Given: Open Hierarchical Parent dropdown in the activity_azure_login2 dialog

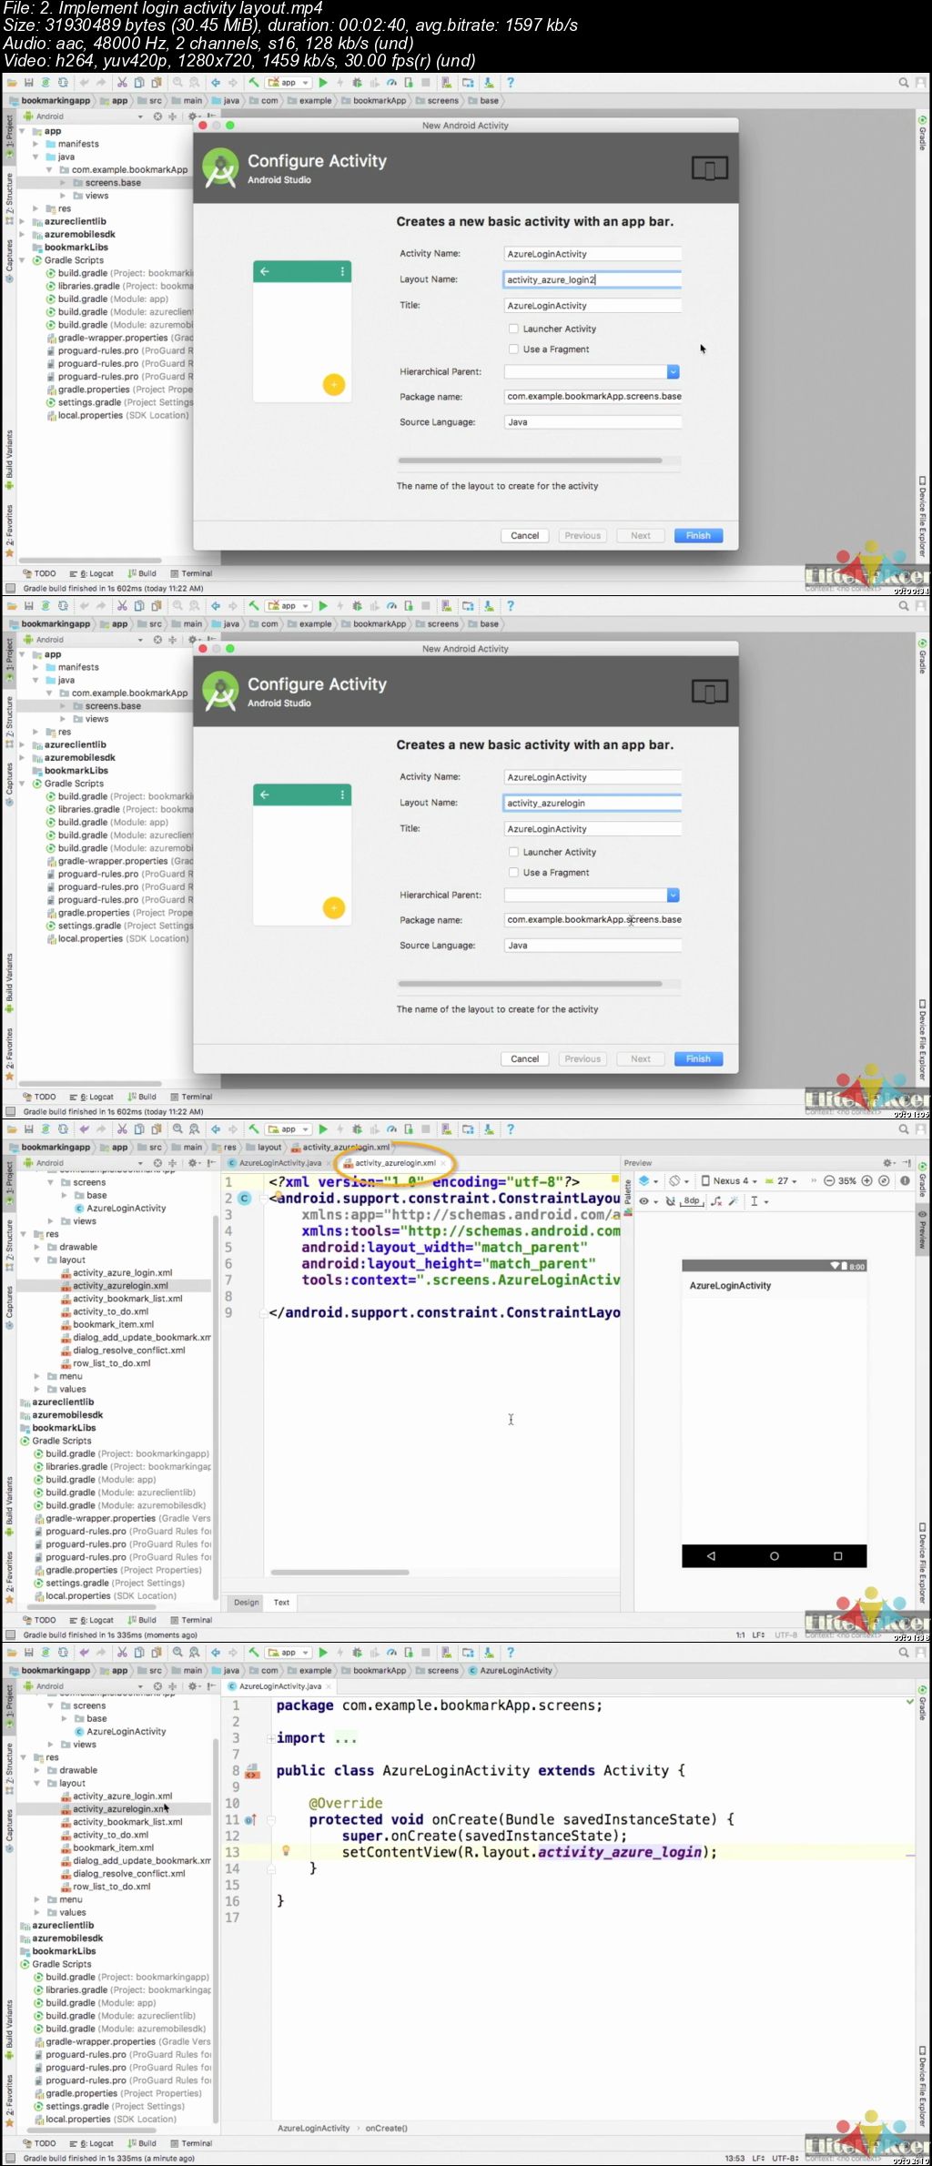Looking at the screenshot, I should click(x=674, y=371).
